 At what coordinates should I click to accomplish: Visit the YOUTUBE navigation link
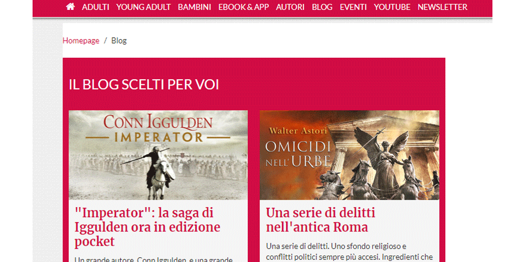(392, 7)
